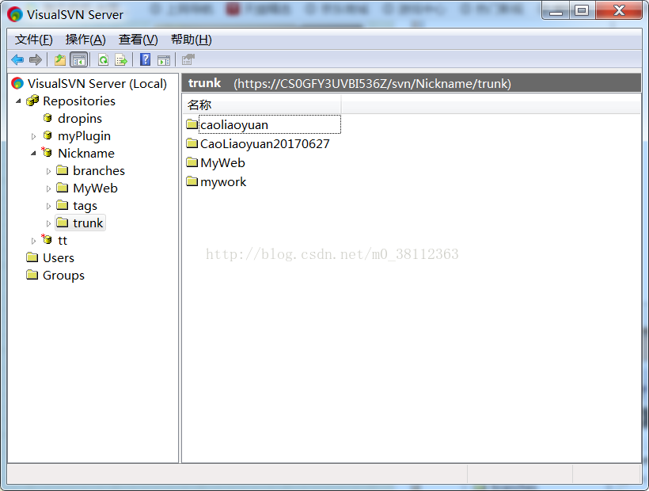Expand the tags folder in the tree
649x491 pixels.
48,206
